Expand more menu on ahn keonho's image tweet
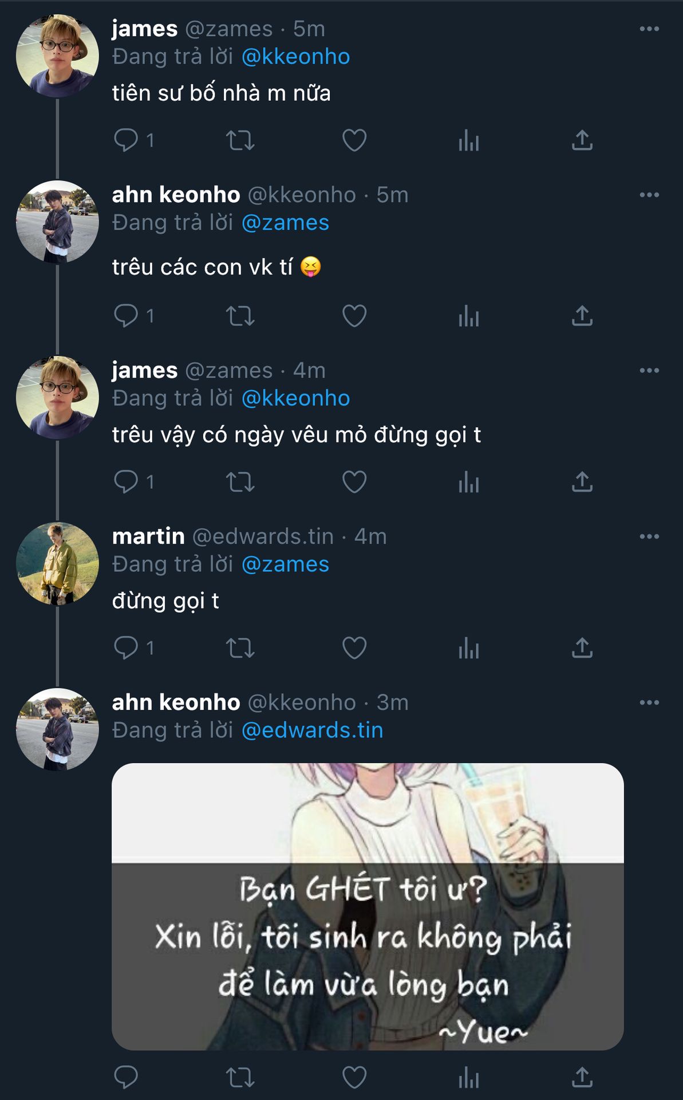 click(x=649, y=702)
